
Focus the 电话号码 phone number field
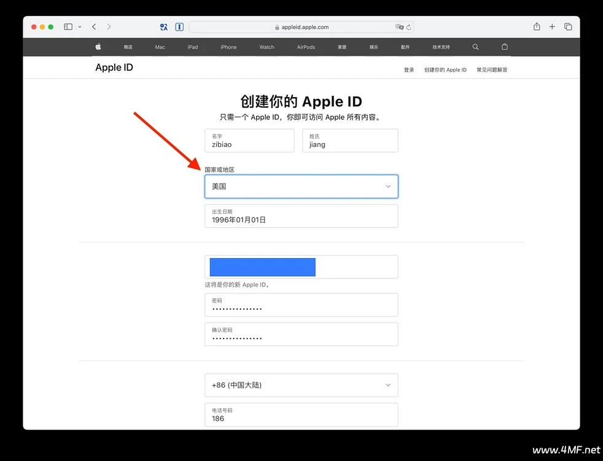[301, 415]
